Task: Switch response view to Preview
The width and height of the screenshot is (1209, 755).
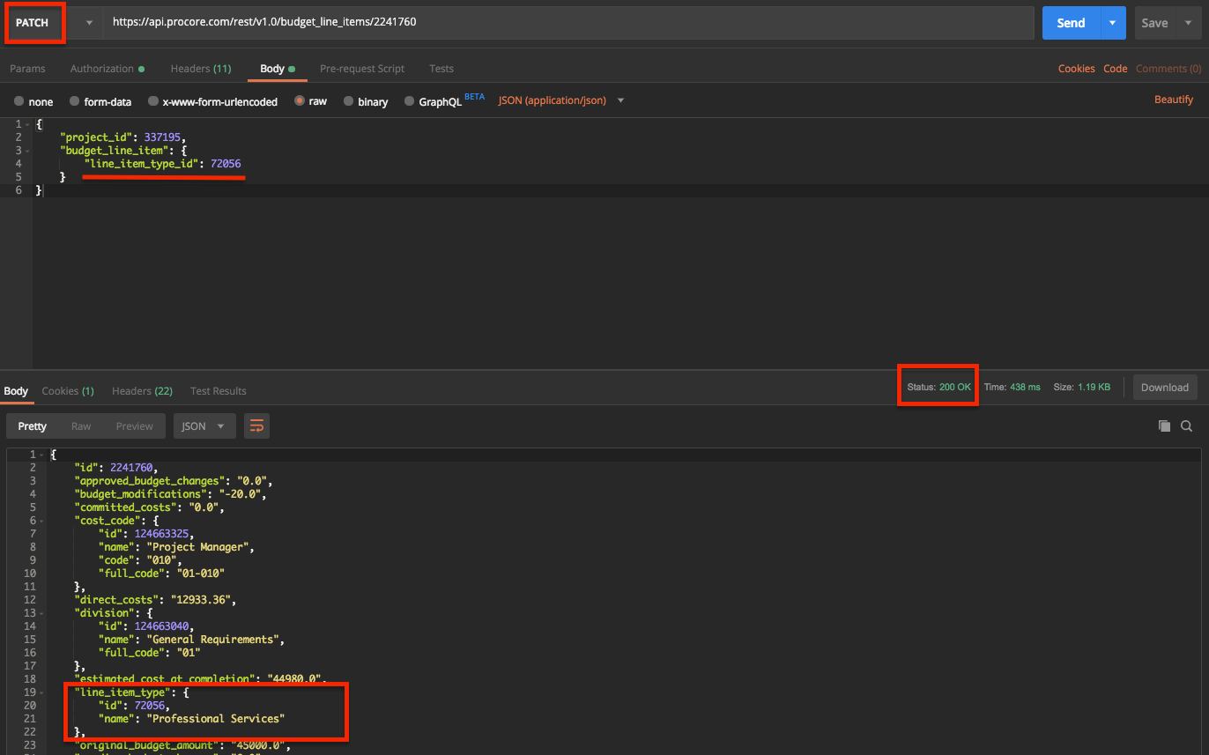Action: tap(135, 426)
